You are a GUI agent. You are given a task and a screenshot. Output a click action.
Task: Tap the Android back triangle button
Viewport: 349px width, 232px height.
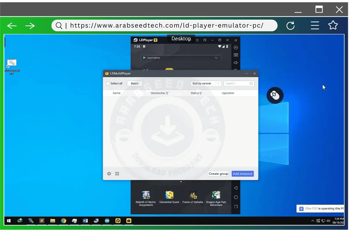pyautogui.click(x=236, y=188)
